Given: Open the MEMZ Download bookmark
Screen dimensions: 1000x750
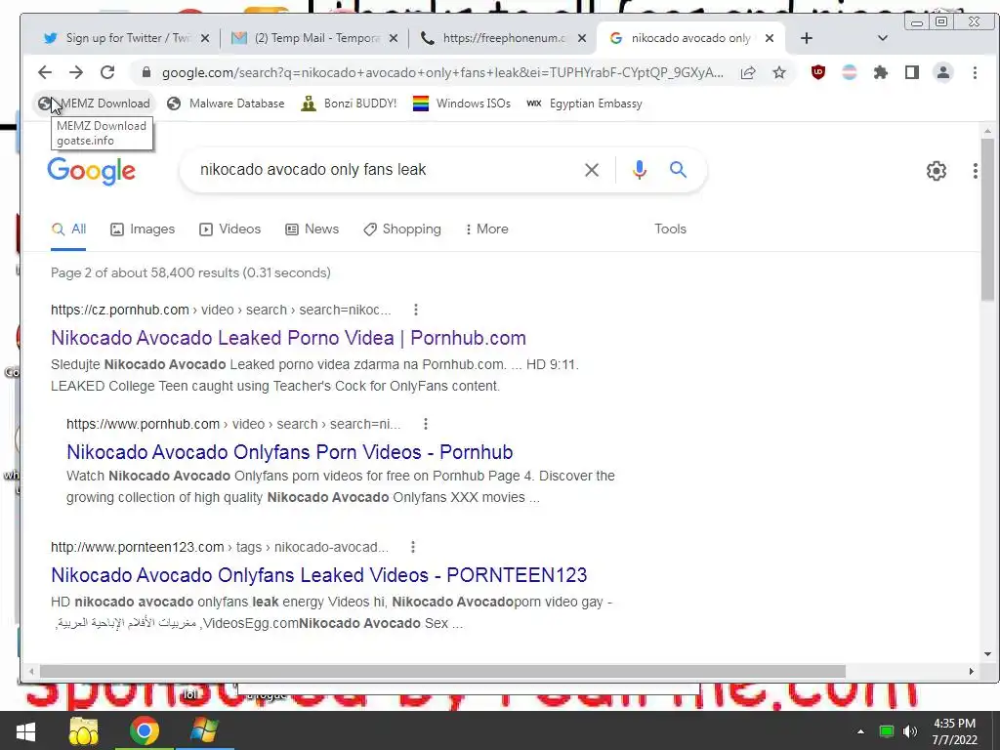Looking at the screenshot, I should pos(95,104).
